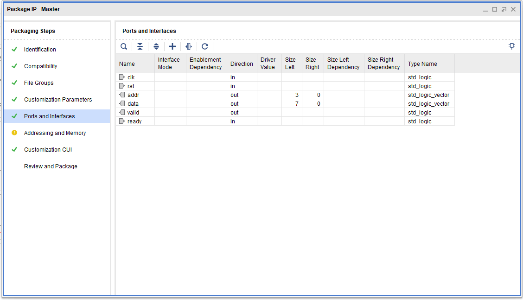The image size is (523, 300).
Task: Click the Driver Value cell for rst
Action: coord(269,86)
